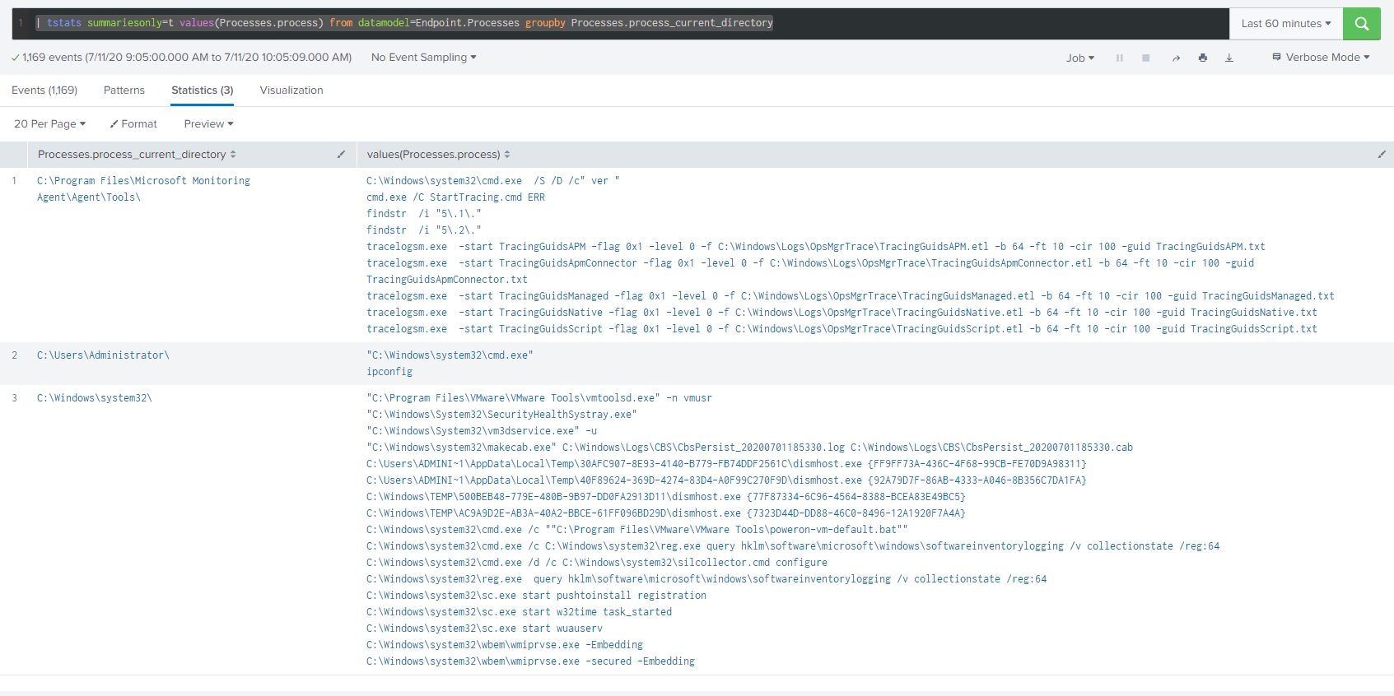
Task: Click the Format button
Action: pyautogui.click(x=133, y=124)
